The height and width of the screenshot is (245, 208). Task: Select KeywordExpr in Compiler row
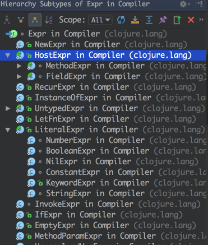click(x=103, y=183)
